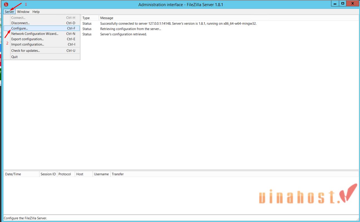
Task: Click the Protocol column header
Action: point(66,174)
